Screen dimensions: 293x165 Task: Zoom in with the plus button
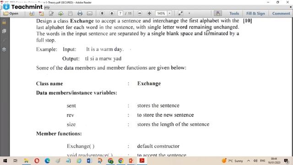149,13
